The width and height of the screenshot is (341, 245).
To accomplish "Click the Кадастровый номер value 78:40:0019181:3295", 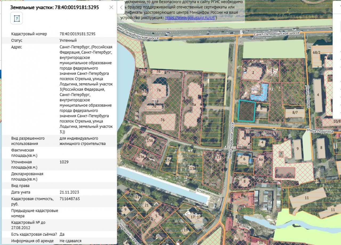I will pos(78,34).
